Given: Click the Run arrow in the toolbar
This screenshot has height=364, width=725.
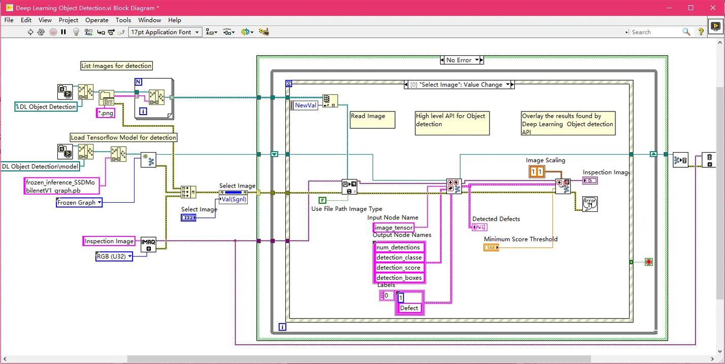Looking at the screenshot, I should coord(30,32).
